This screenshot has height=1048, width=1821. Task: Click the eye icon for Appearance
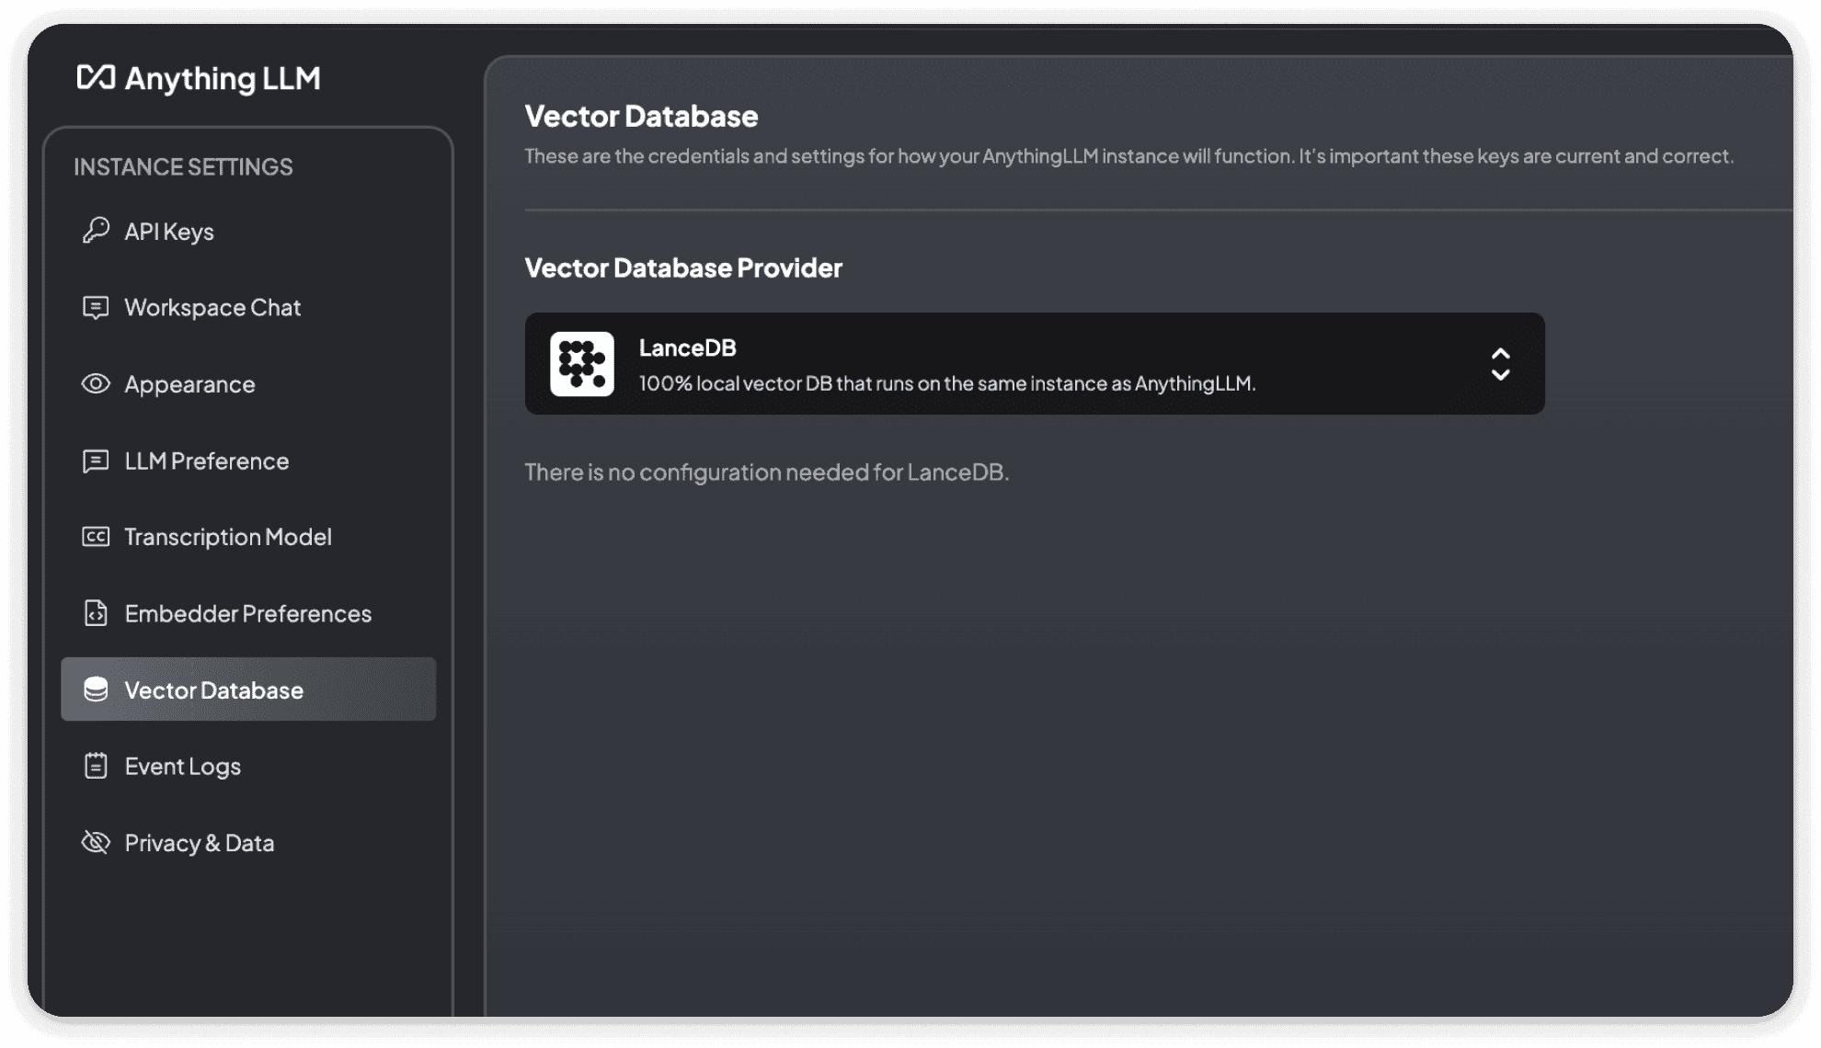(96, 384)
